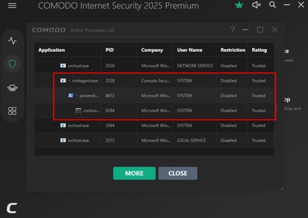Select svchost.exe name in PID 2572 row
308x218 pixels.
(78, 140)
